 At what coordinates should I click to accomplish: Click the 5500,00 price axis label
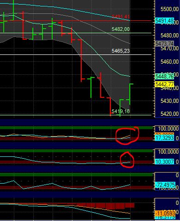point(169,9)
